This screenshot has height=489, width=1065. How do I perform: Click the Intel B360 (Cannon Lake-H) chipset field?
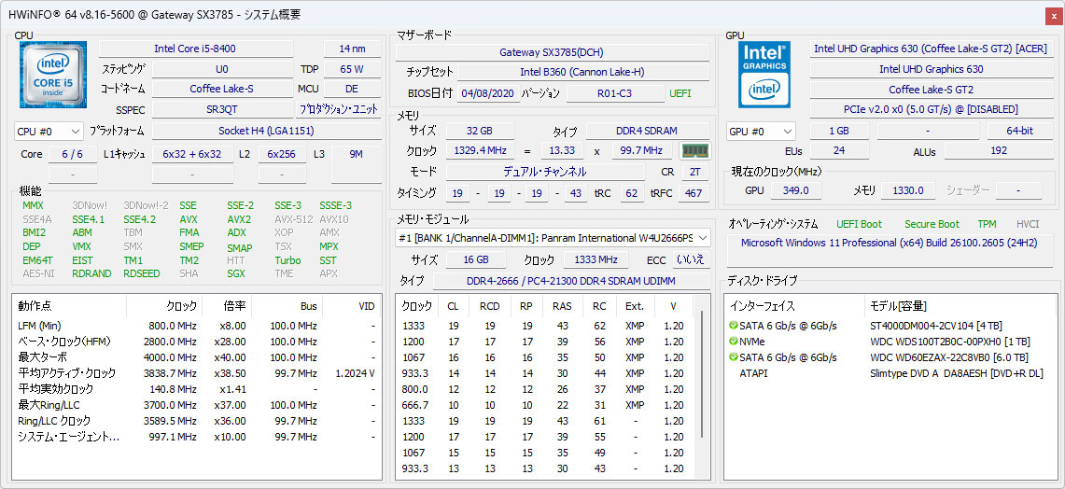pos(582,73)
